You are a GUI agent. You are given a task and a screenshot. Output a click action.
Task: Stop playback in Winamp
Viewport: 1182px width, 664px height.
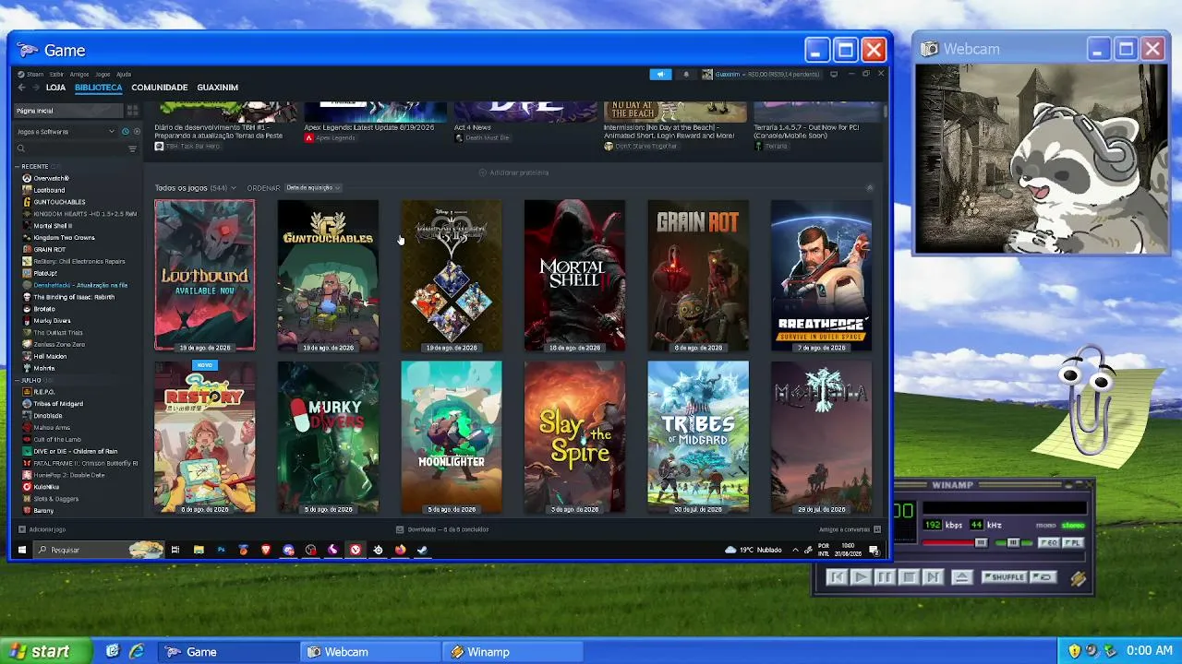[x=909, y=577]
